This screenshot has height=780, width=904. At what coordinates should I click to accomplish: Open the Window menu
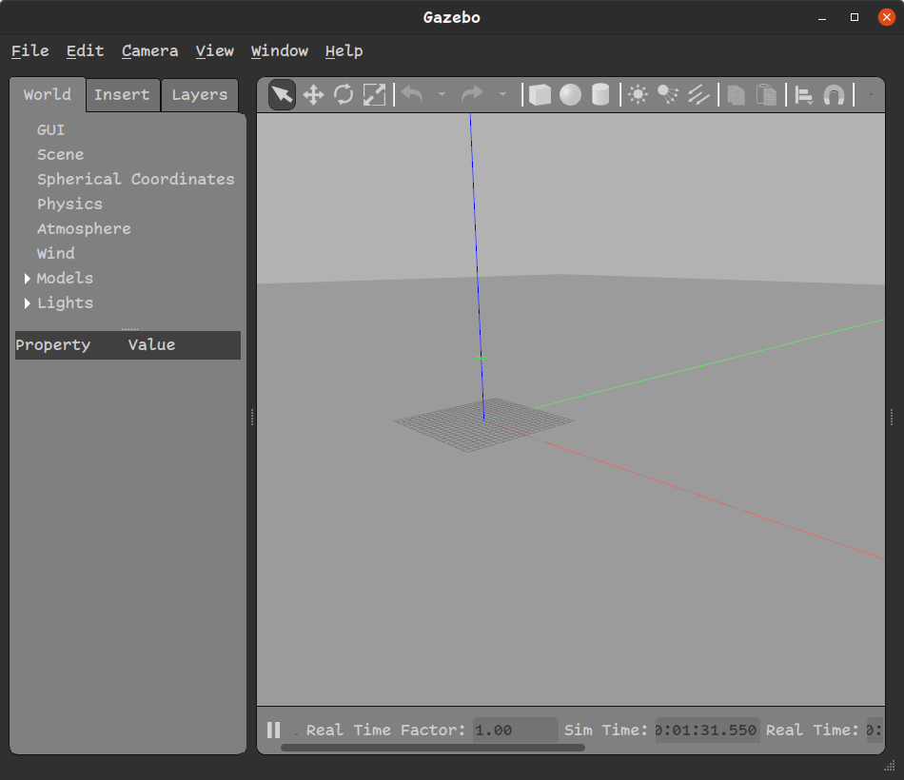pyautogui.click(x=280, y=50)
